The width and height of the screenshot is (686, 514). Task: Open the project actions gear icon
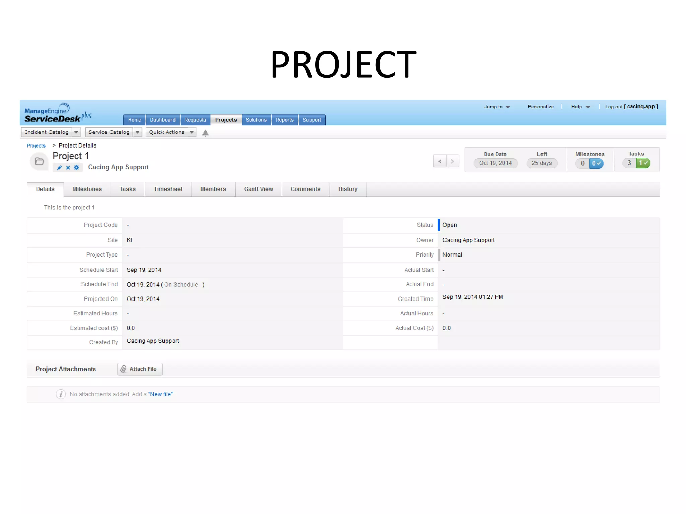click(x=77, y=168)
